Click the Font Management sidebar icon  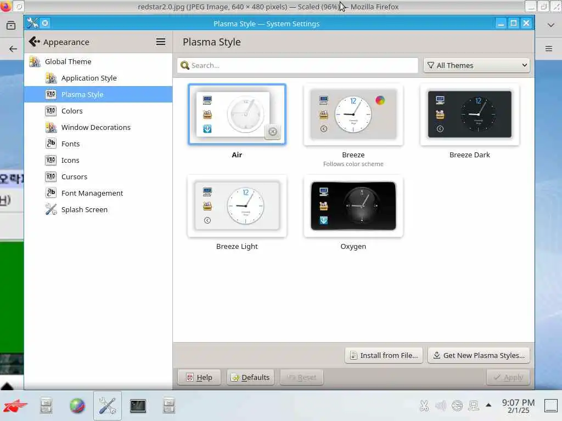coord(51,193)
